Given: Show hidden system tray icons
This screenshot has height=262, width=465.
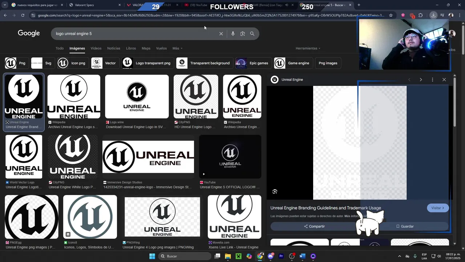Looking at the screenshot, I should (x=400, y=257).
